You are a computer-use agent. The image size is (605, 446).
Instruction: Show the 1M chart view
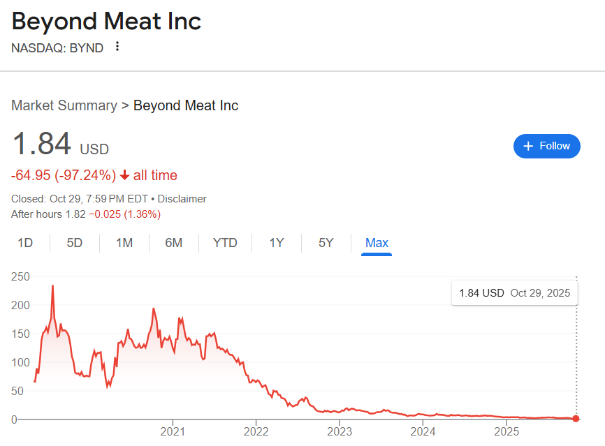pyautogui.click(x=124, y=243)
